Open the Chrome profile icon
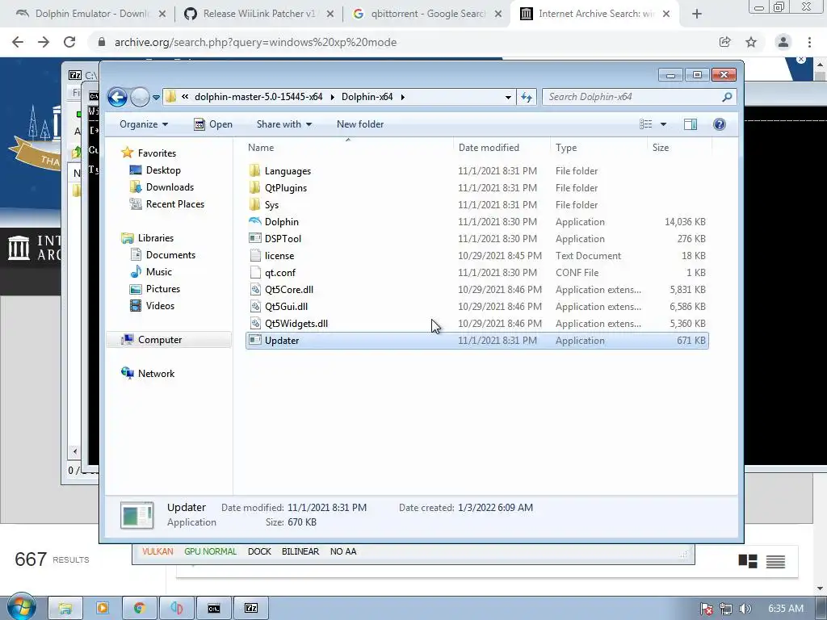827x620 pixels. [x=783, y=42]
